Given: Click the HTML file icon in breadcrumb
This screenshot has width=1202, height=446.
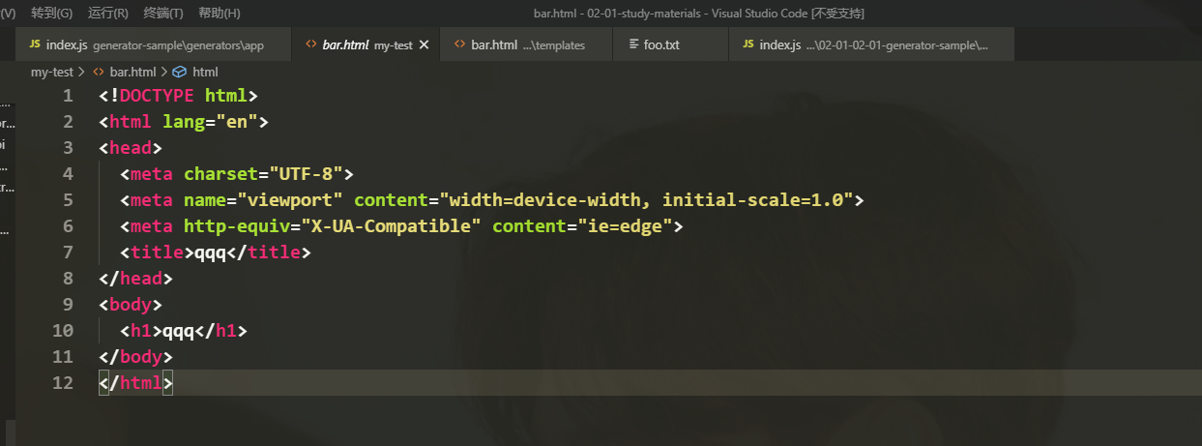Looking at the screenshot, I should click(99, 72).
